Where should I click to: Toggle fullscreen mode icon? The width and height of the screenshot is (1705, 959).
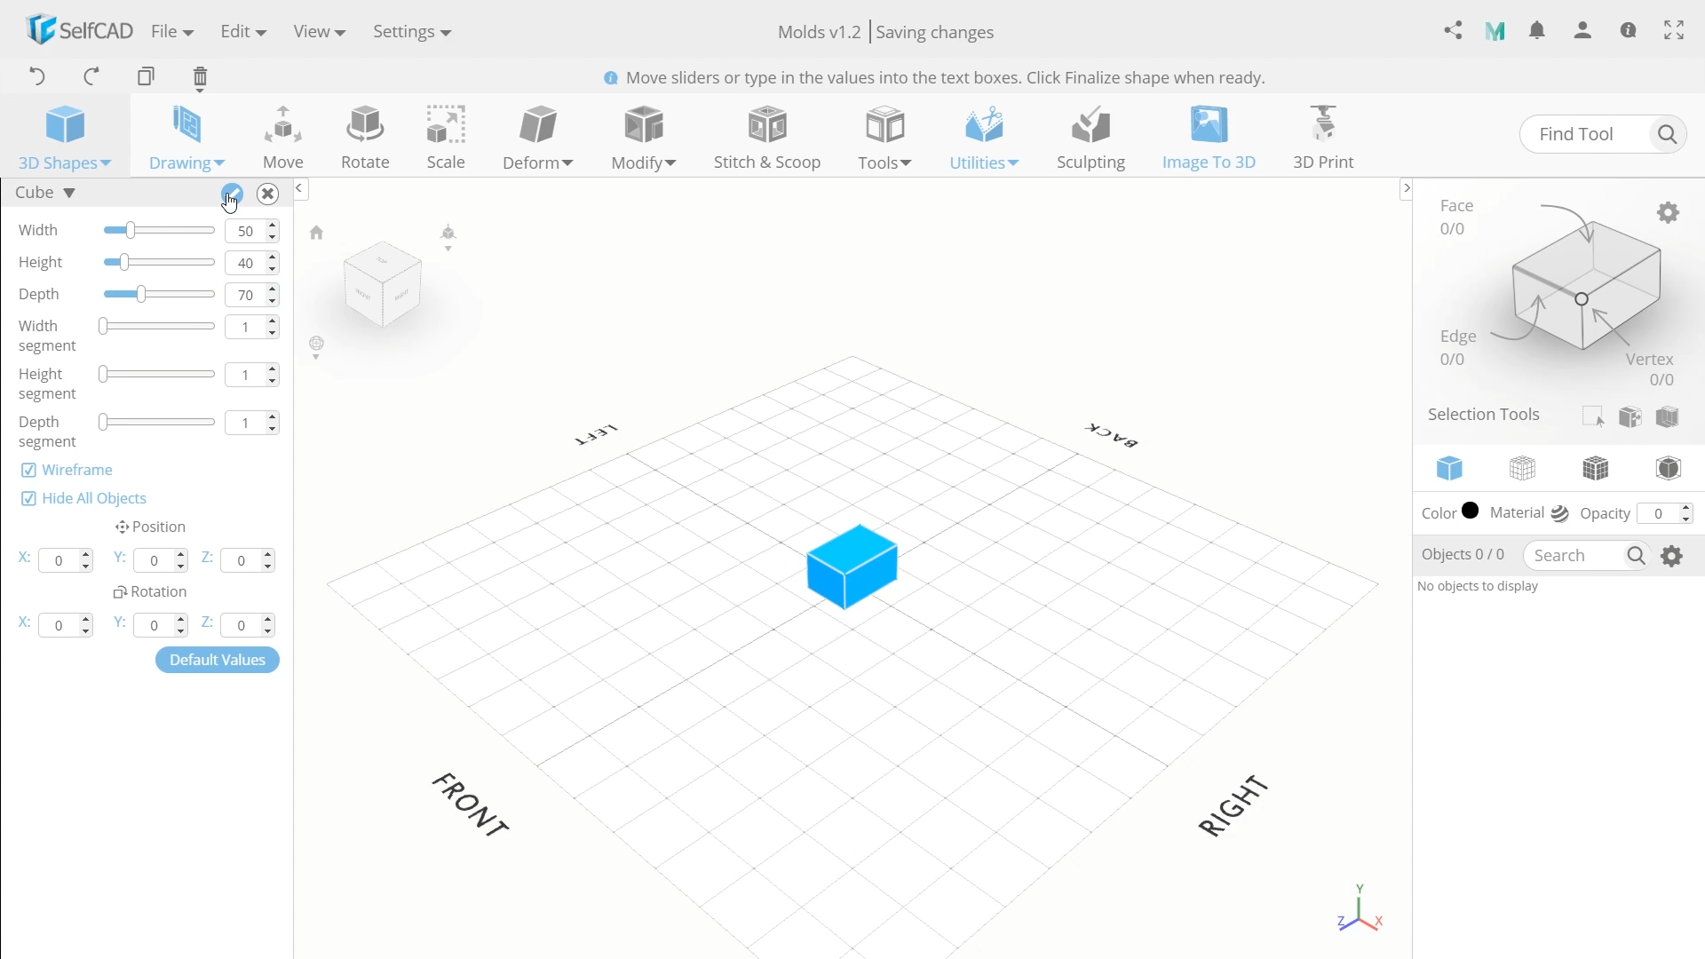[x=1674, y=30]
